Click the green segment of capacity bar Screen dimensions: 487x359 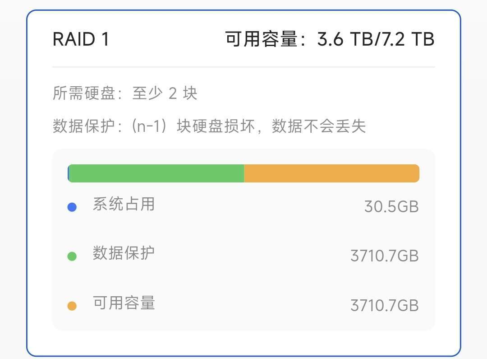pyautogui.click(x=156, y=173)
